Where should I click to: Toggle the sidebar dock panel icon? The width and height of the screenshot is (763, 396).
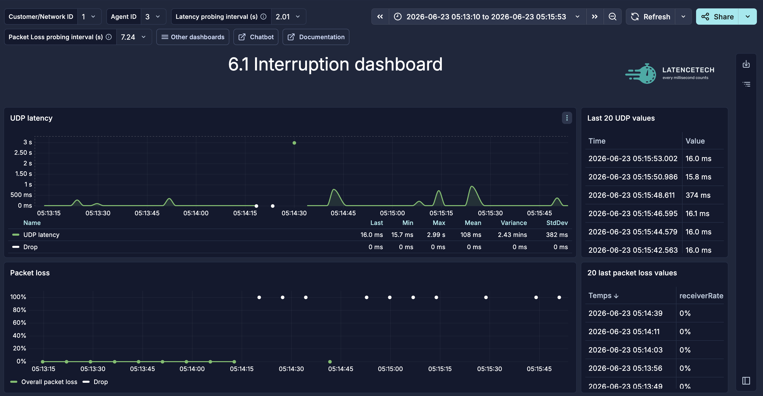coord(746,380)
